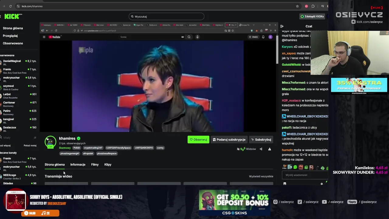Click the search magnifier in the streamed YouTube page
This screenshot has height=219, width=389.
point(189,37)
